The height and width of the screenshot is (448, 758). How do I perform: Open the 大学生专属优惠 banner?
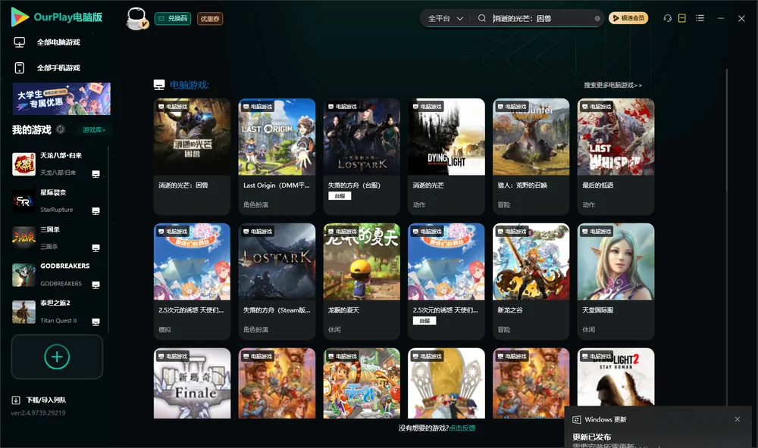point(62,98)
